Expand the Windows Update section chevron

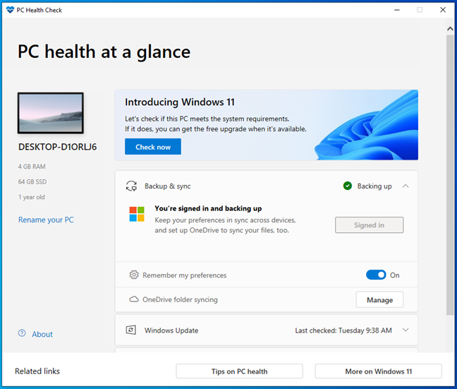pyautogui.click(x=406, y=330)
